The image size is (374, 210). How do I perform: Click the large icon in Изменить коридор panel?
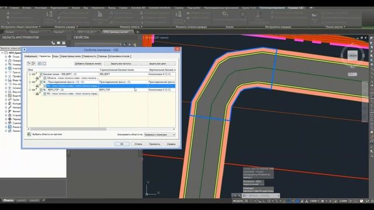49,15
